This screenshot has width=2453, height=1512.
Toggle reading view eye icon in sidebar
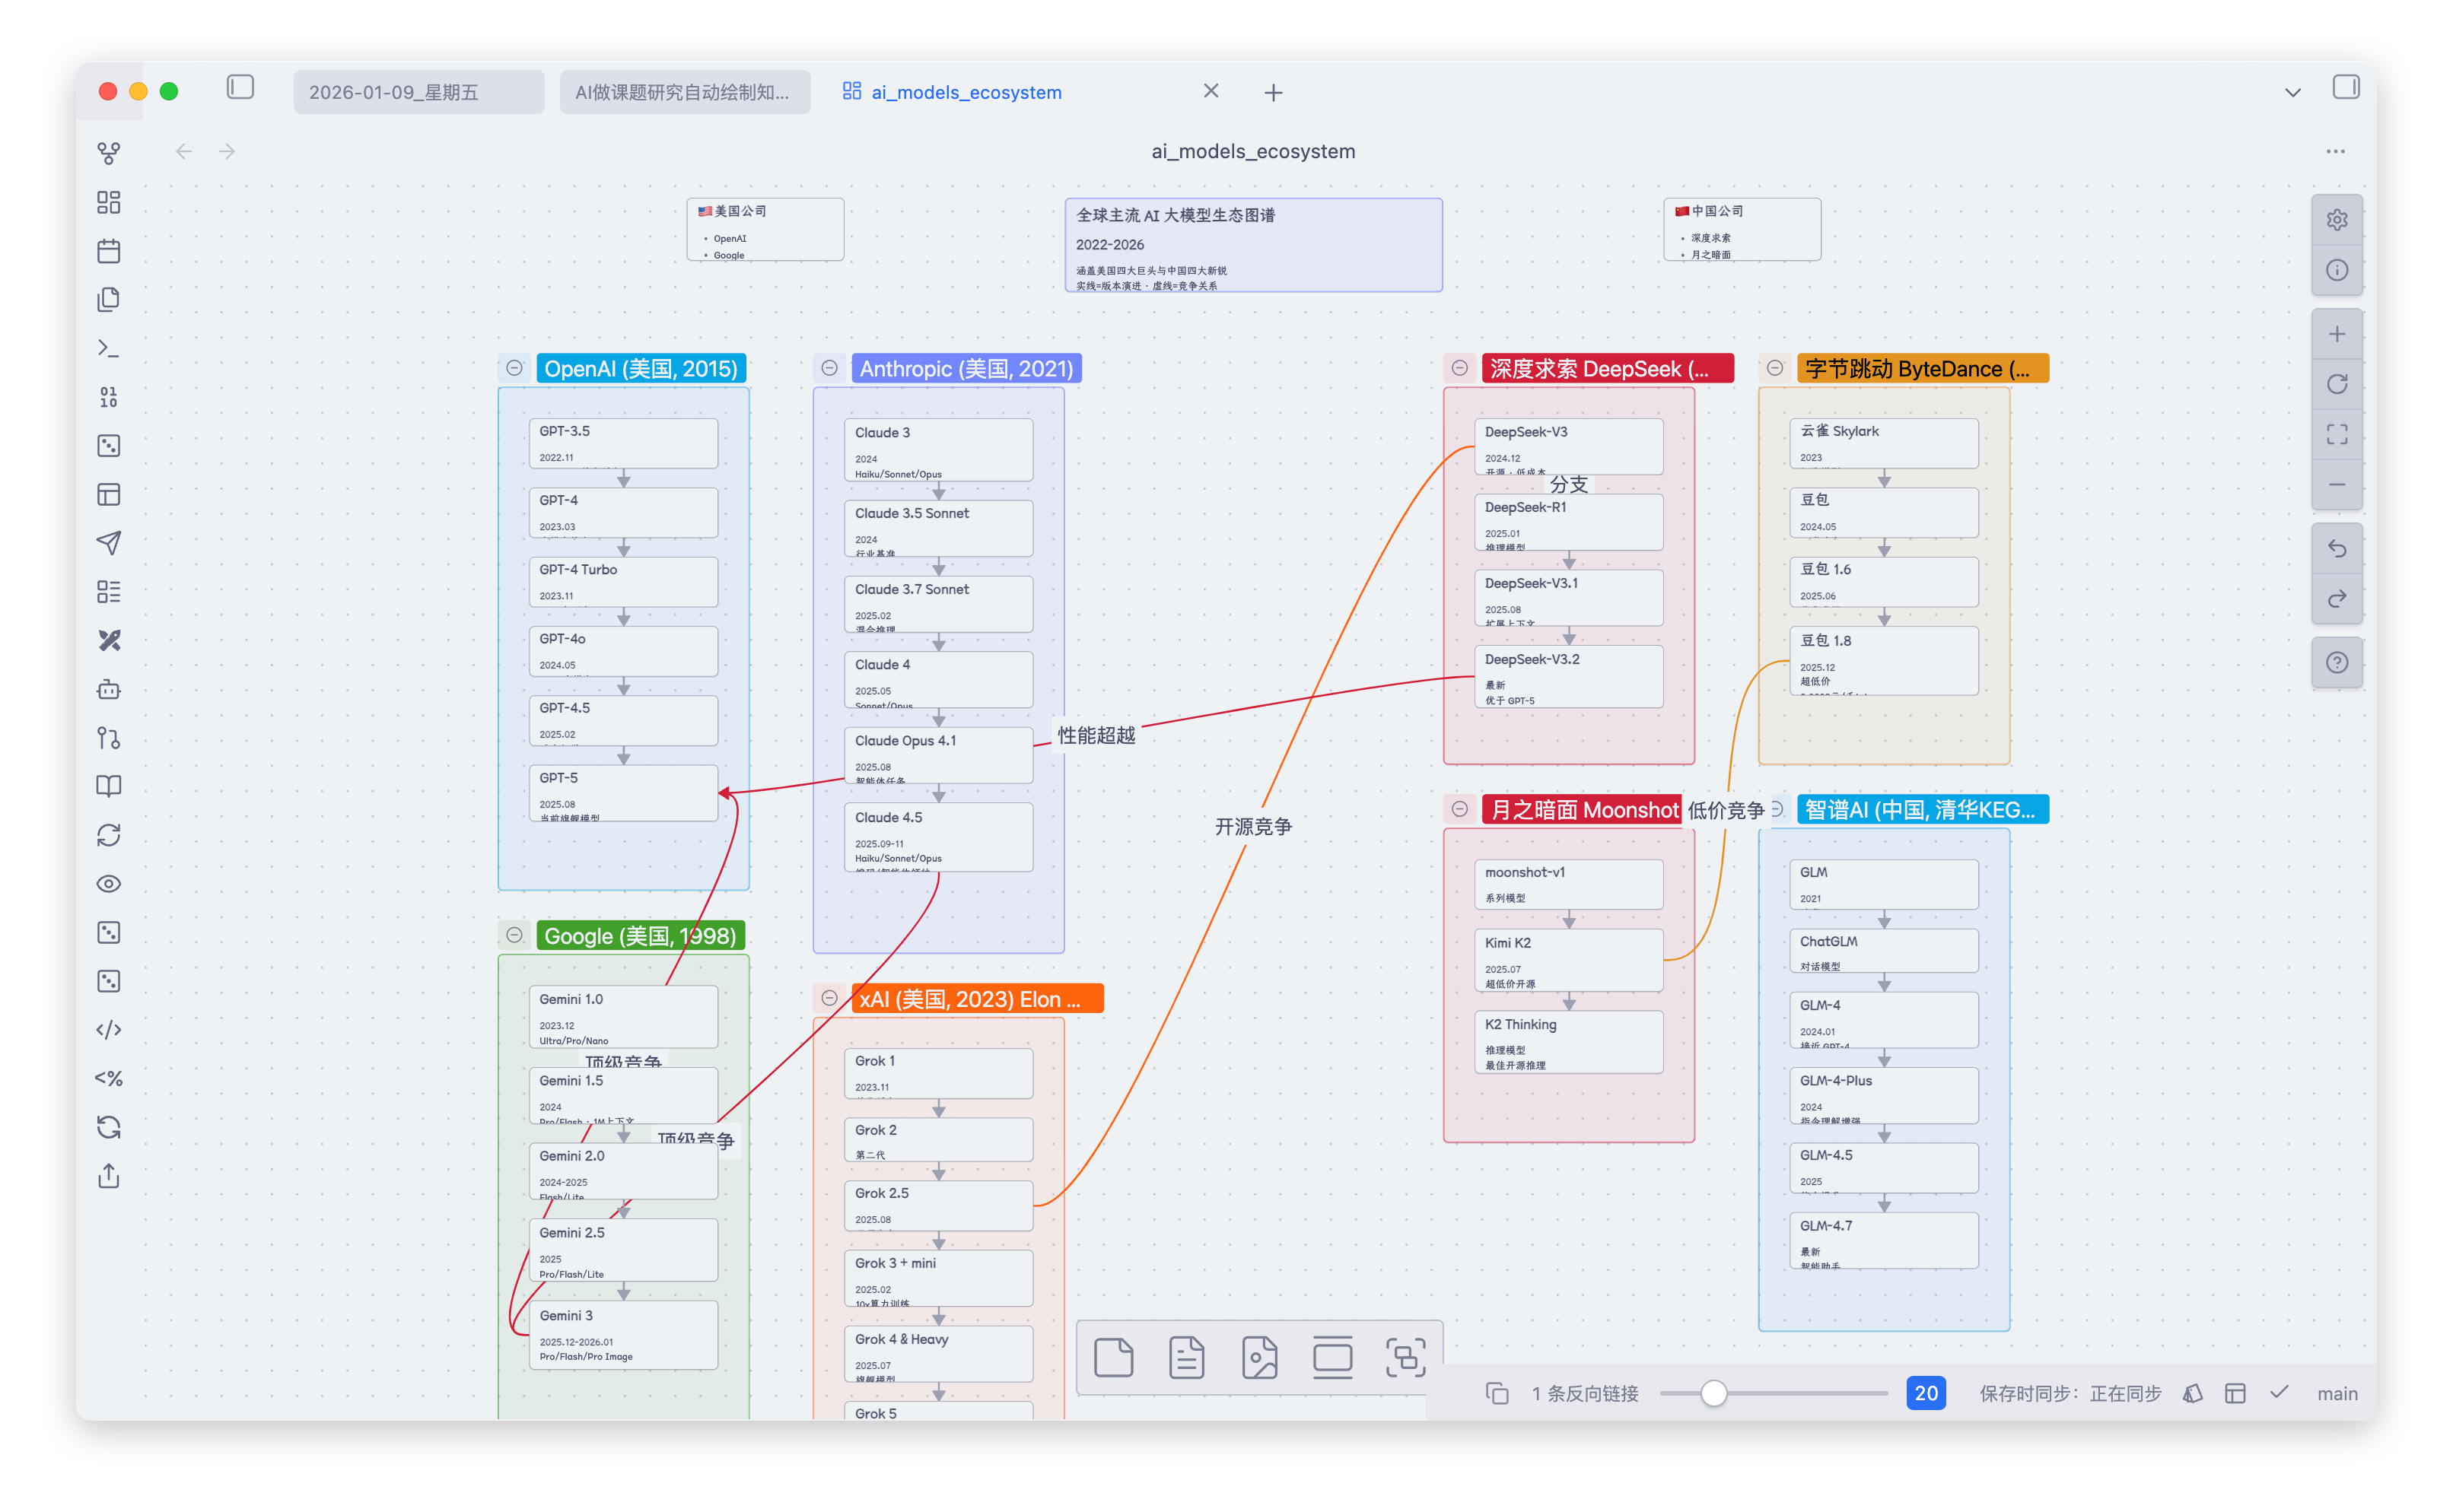point(108,884)
